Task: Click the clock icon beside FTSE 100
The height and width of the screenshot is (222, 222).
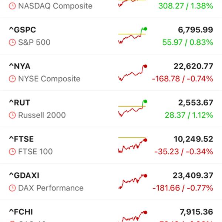Action: point(13,151)
